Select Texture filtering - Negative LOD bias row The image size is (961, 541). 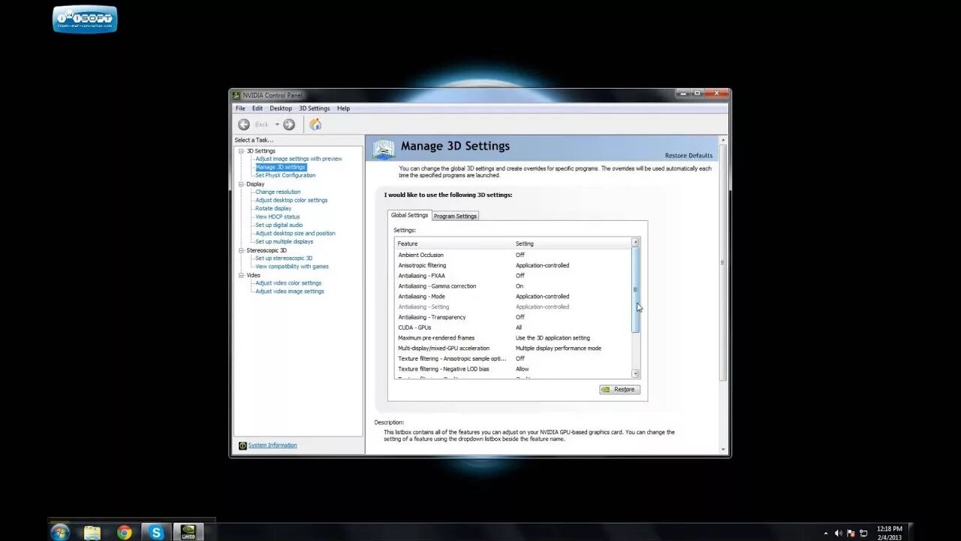click(x=514, y=369)
